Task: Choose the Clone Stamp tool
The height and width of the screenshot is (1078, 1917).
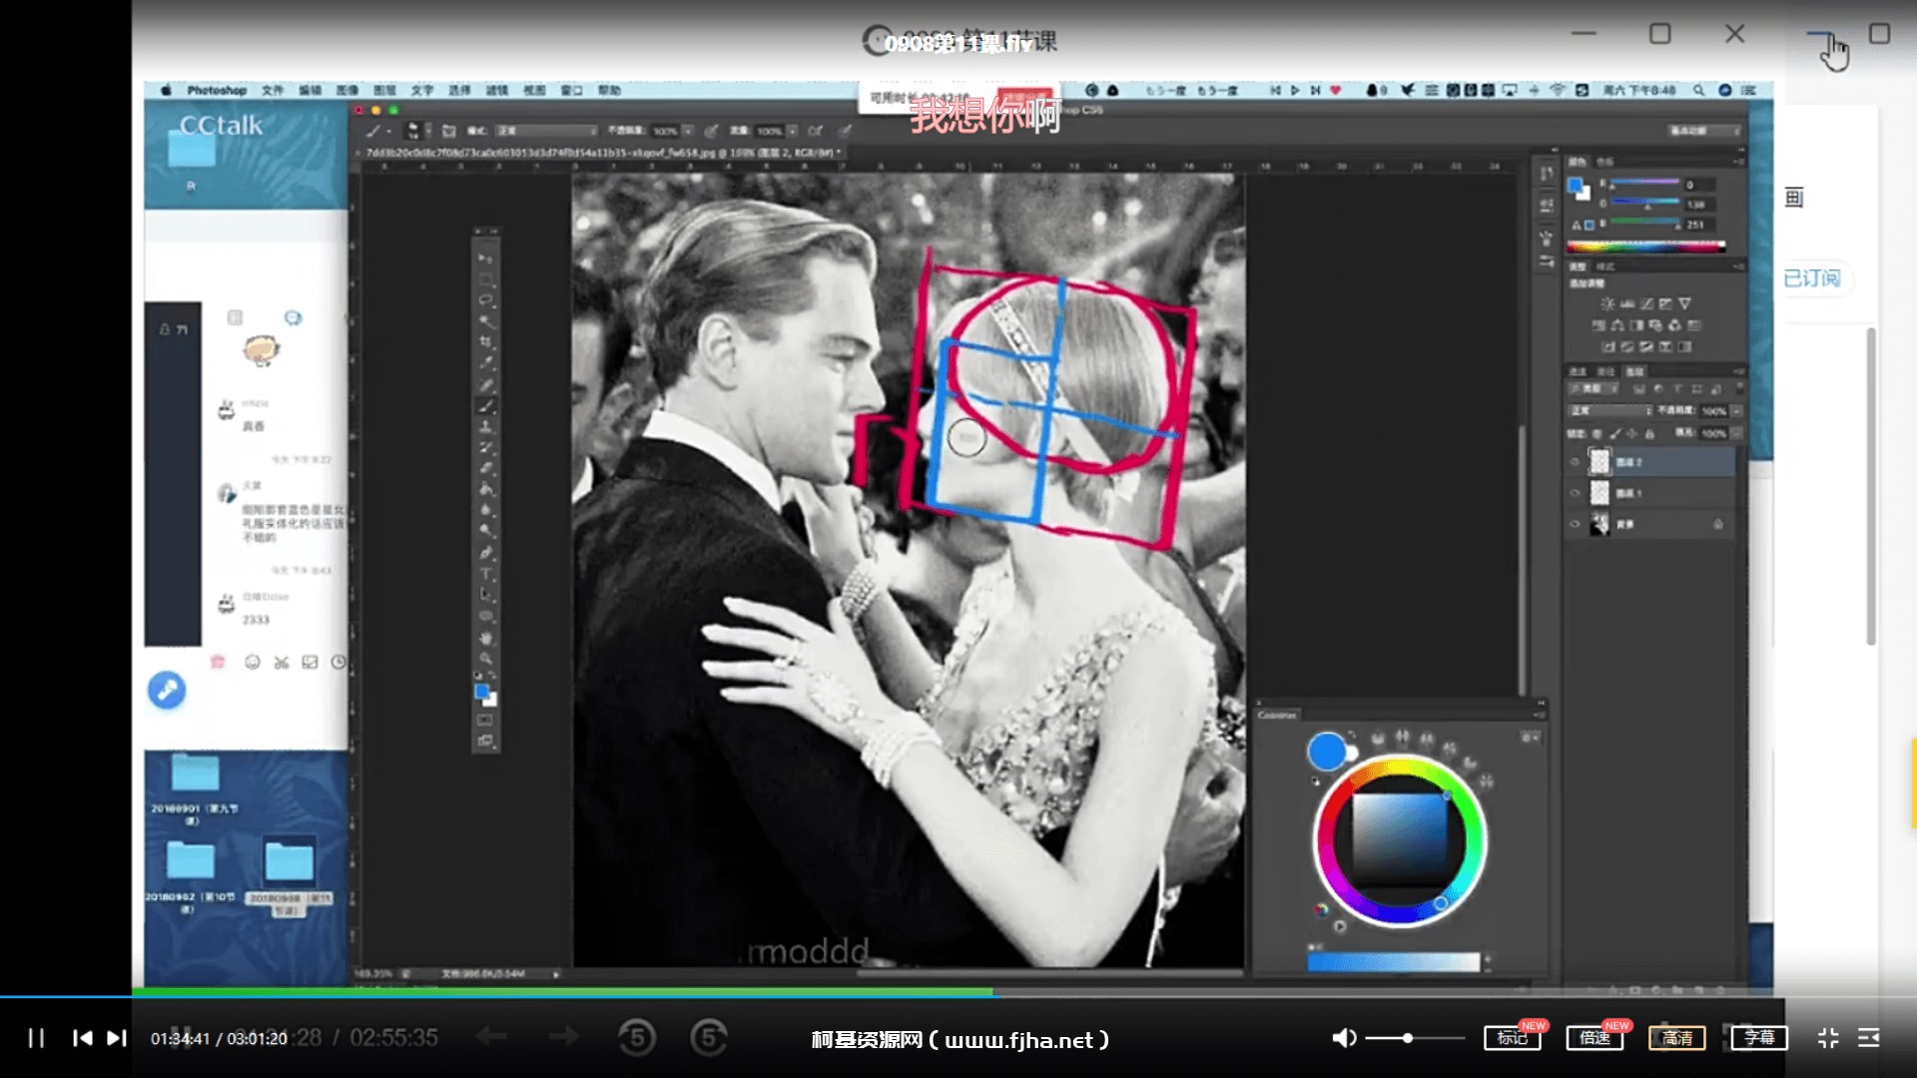Action: [x=486, y=426]
